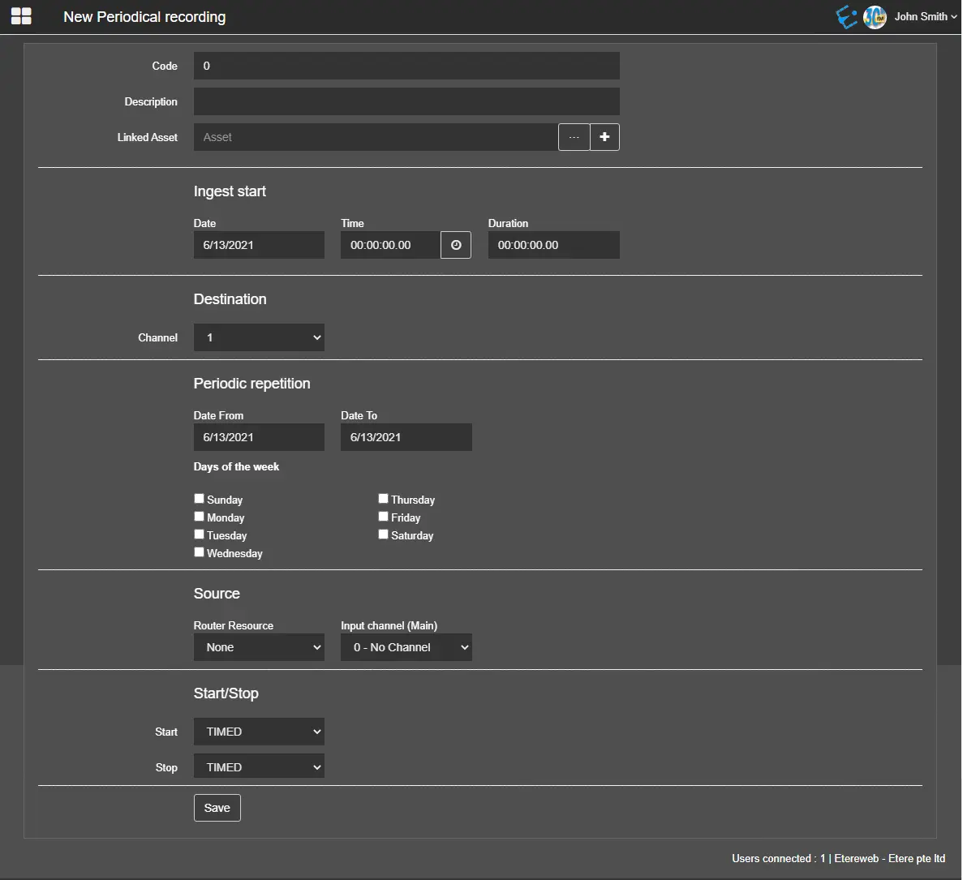
Task: Open the main menu grid icon
Action: pos(21,16)
